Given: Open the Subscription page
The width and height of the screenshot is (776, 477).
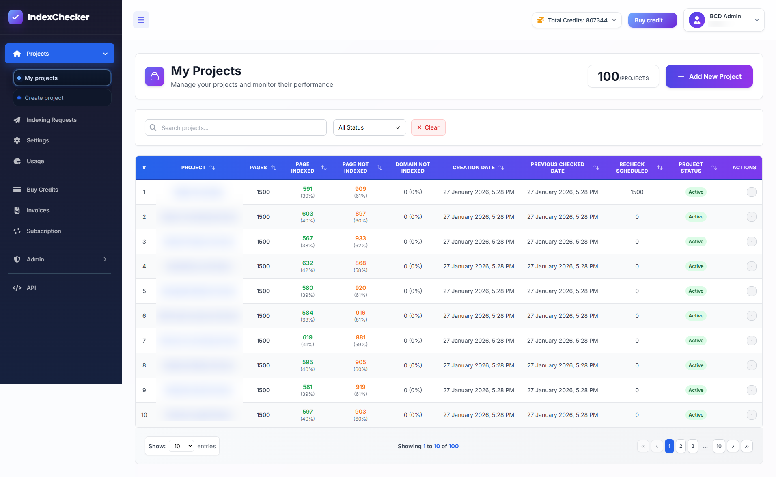Looking at the screenshot, I should tap(43, 231).
